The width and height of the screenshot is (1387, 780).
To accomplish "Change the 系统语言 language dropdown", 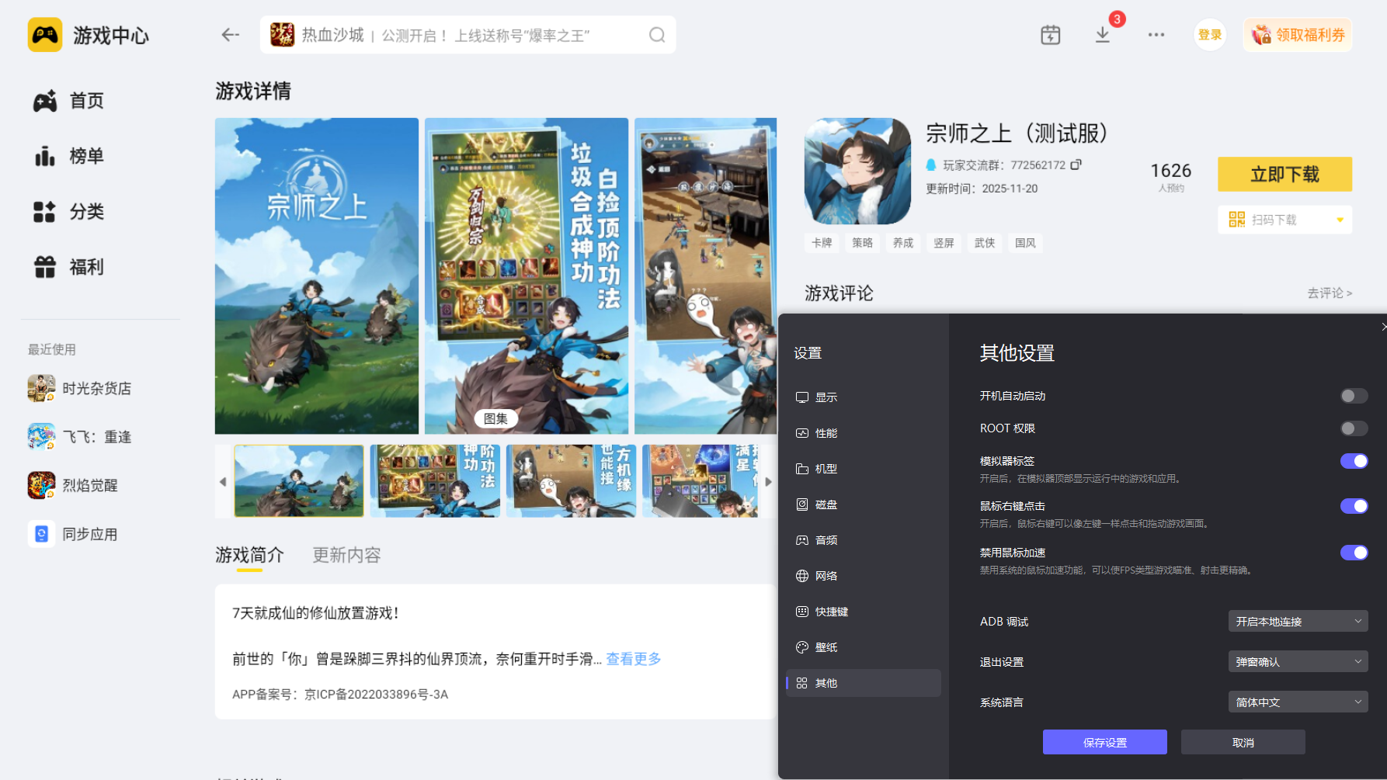I will (x=1297, y=701).
